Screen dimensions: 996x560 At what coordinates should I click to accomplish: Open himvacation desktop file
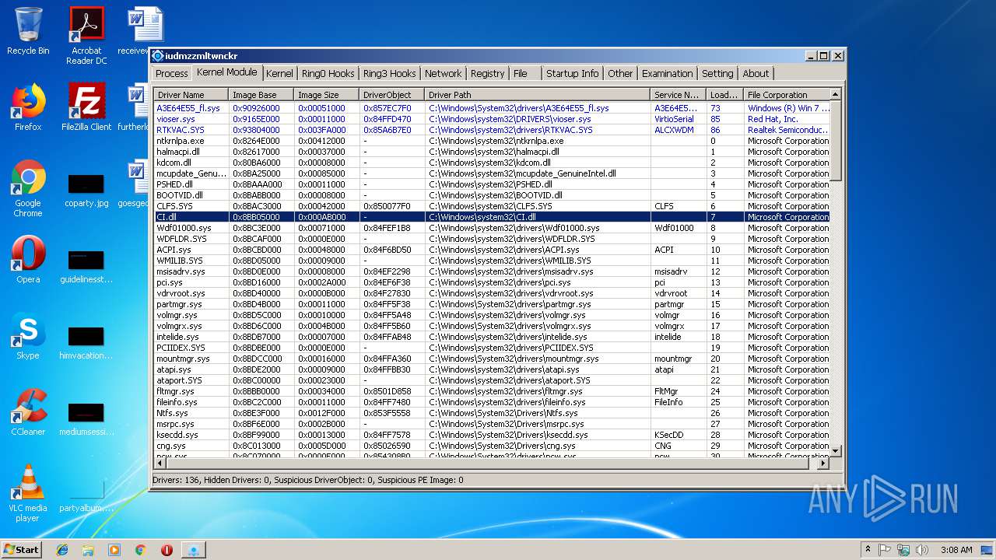(86, 342)
